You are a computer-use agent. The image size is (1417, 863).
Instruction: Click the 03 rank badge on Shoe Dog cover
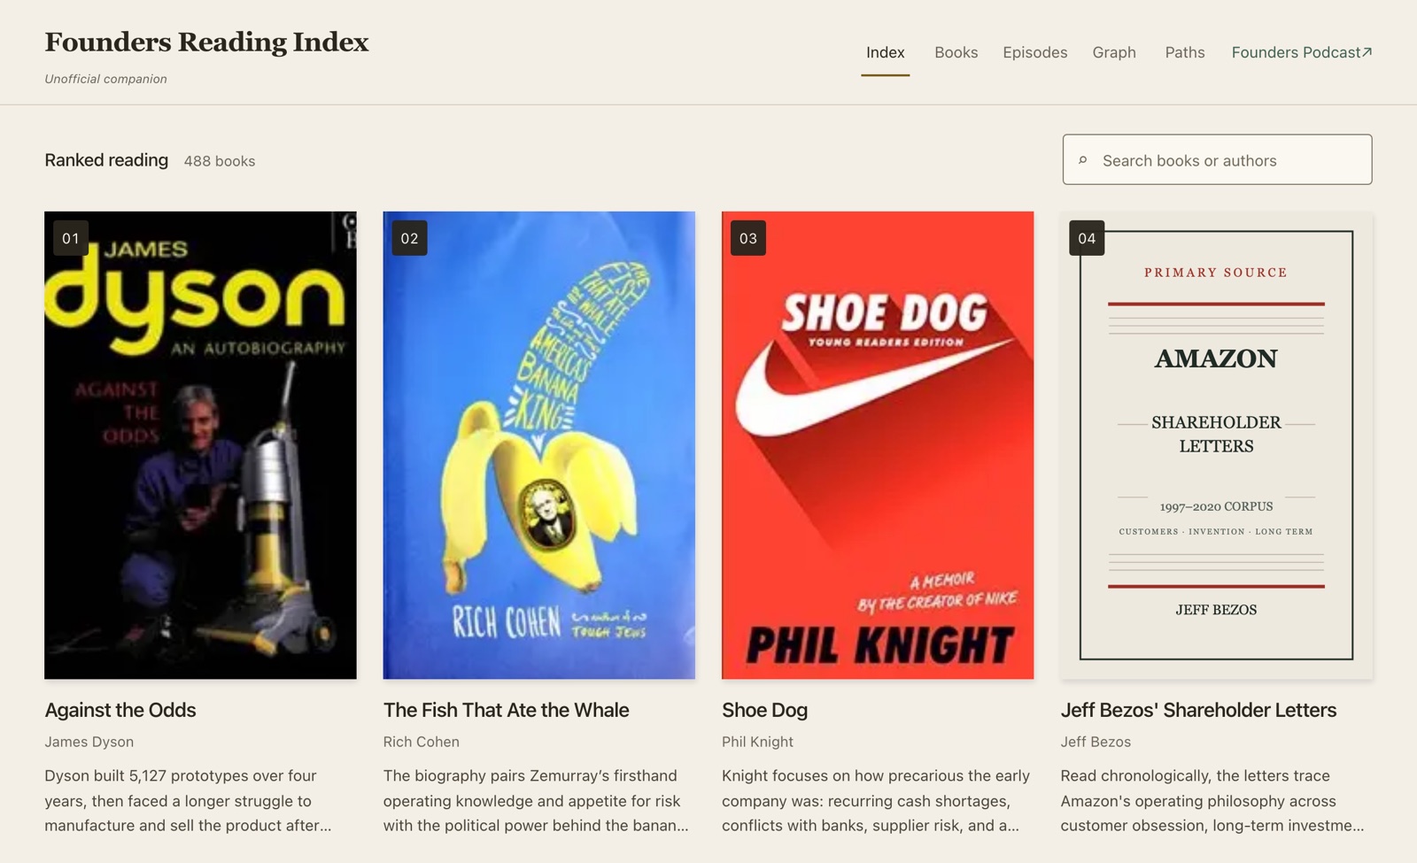pos(748,238)
